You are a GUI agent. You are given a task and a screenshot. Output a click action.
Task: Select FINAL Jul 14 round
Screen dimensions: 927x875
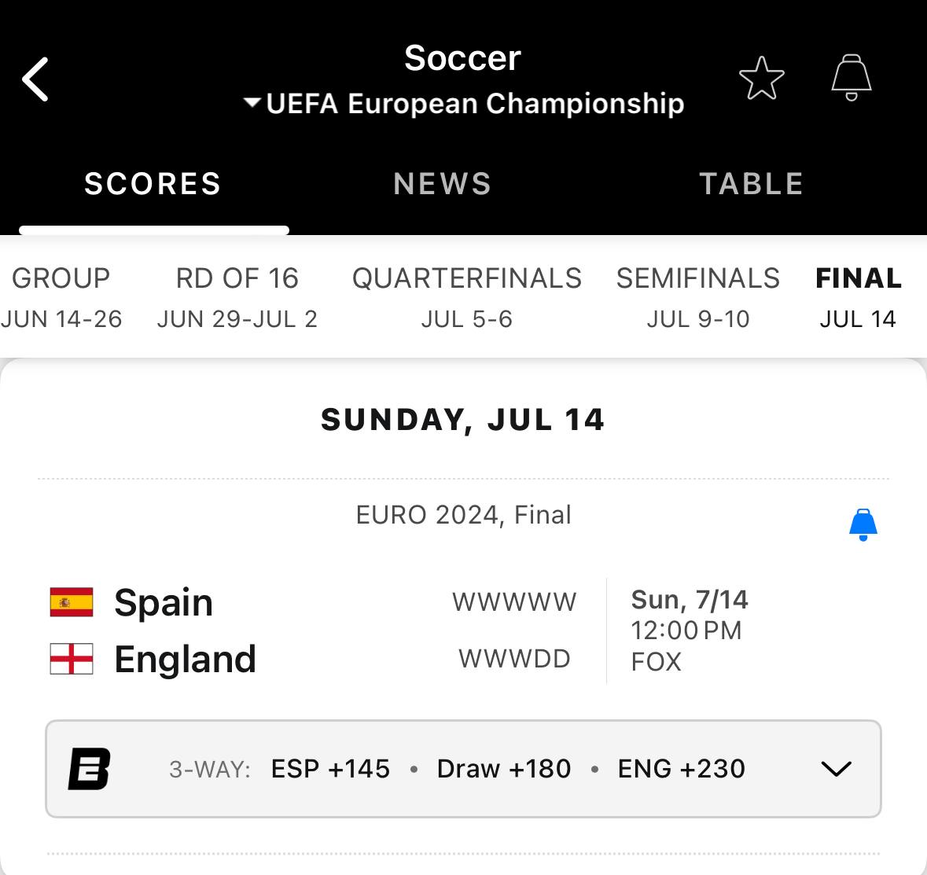[858, 297]
